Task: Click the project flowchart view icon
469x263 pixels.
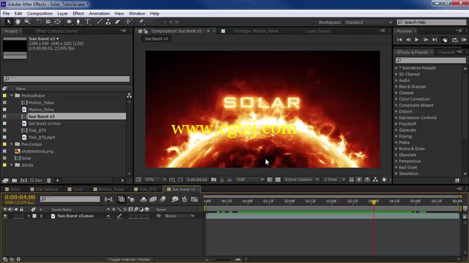Action: pos(129,95)
